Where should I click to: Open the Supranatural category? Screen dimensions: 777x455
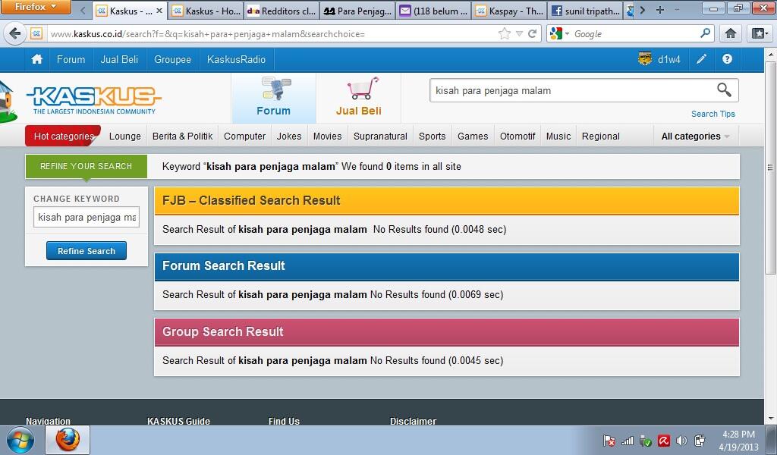click(x=381, y=136)
